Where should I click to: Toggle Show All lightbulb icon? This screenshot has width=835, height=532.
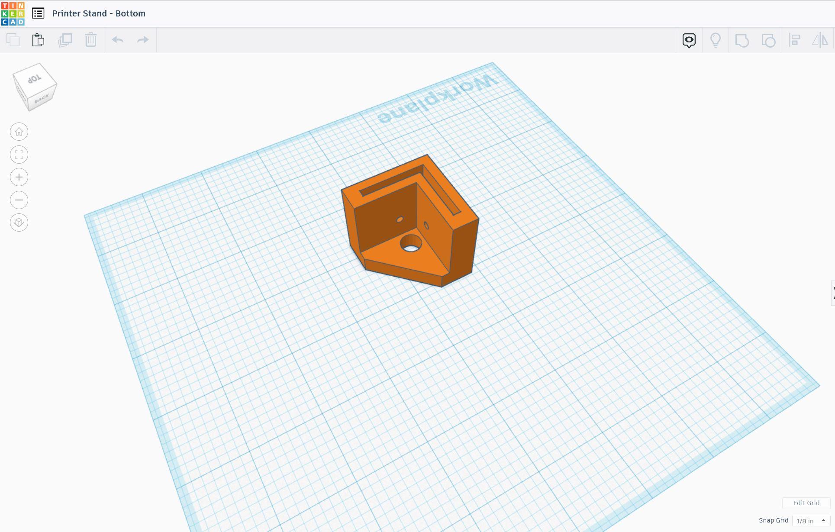click(715, 40)
